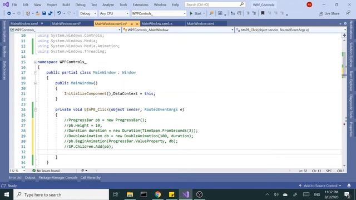Open the Tools menu
Image resolution: width=356 pixels, height=200 pixels.
123,4
